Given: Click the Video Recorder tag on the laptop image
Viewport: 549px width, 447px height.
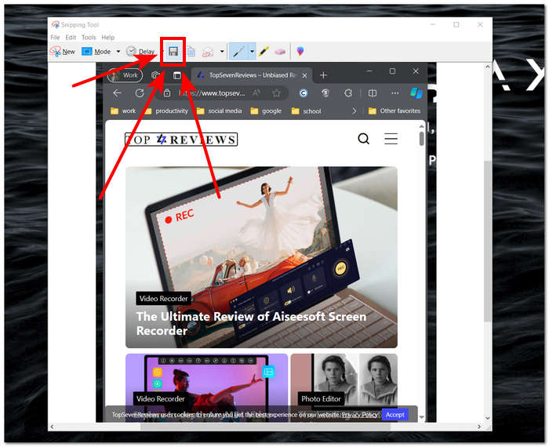Looking at the screenshot, I should (163, 299).
